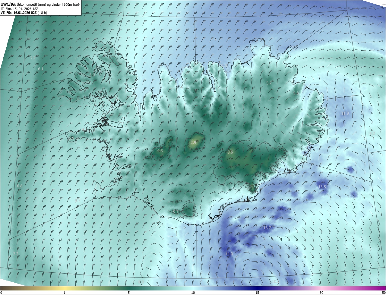Image resolution: width=386 pixels, height=295 pixels.
Task: Click the 4.3 value on Langjökull glacier
Action: click(160, 151)
